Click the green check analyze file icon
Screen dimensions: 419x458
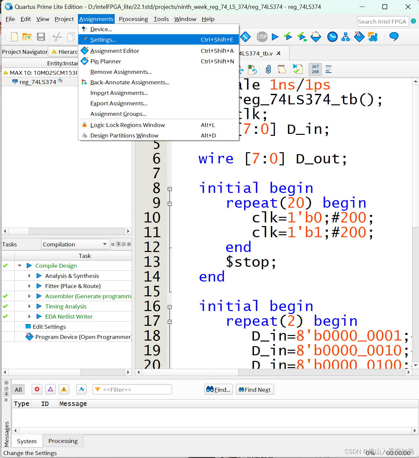(297, 69)
